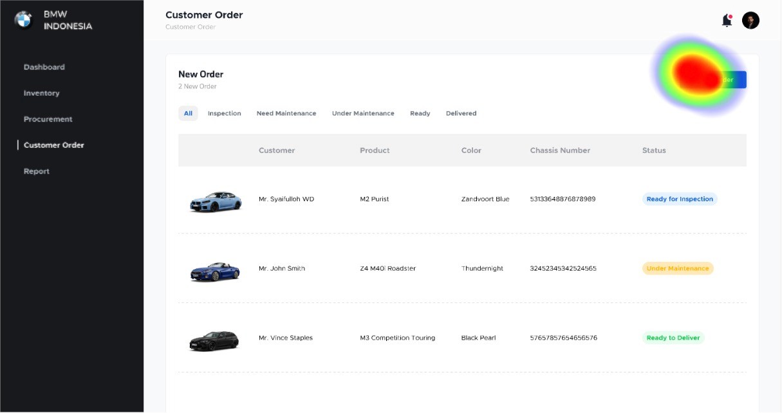This screenshot has height=413, width=782.
Task: View the Delivered tab
Action: [x=461, y=113]
